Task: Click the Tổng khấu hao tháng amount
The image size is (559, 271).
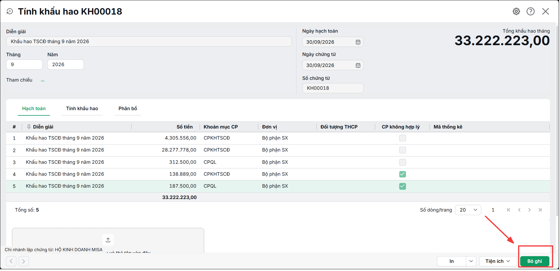Action: click(502, 41)
